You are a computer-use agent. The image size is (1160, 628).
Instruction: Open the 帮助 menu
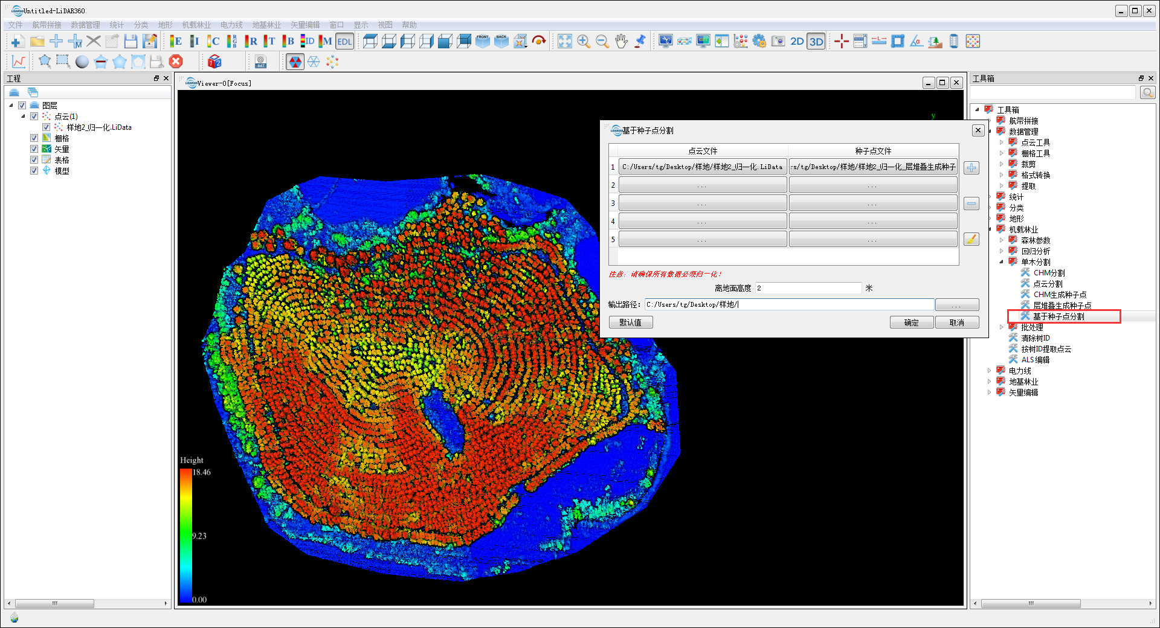coord(409,25)
